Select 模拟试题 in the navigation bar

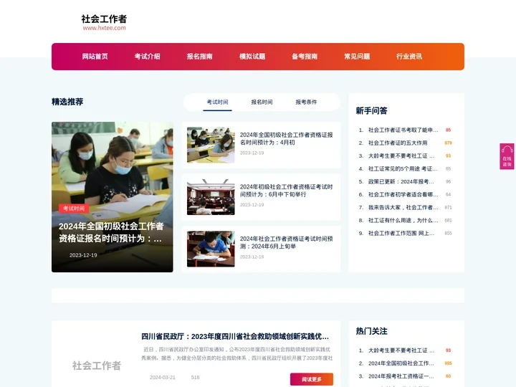[x=252, y=57]
